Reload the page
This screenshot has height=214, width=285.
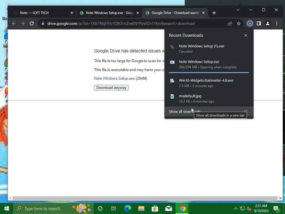[x=32, y=23]
